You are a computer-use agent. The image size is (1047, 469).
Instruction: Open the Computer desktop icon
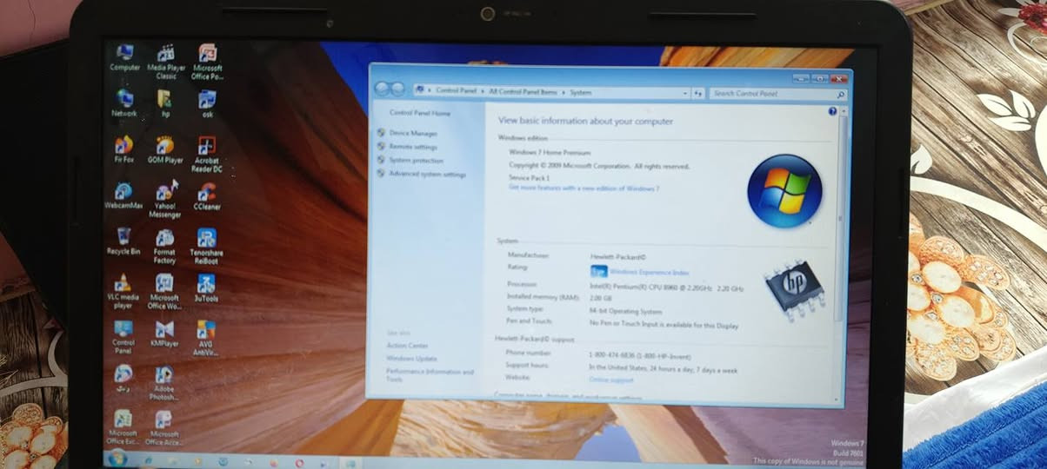click(124, 56)
